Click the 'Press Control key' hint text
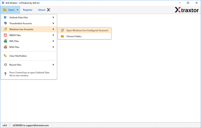This screenshot has height=128, width=201. point(29,74)
